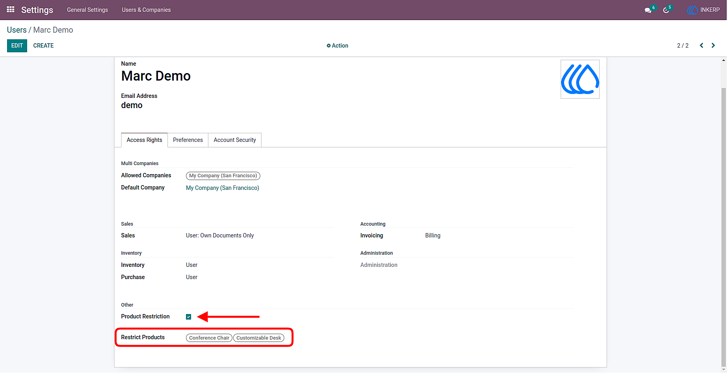This screenshot has width=727, height=373.
Task: Click Marc Demo's avatar image
Action: (x=580, y=79)
